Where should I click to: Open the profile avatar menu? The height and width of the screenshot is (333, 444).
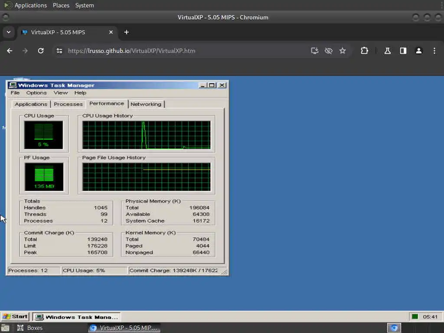coord(419,51)
